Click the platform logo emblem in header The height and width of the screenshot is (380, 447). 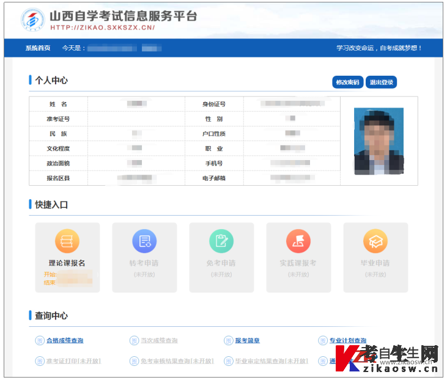click(x=33, y=20)
